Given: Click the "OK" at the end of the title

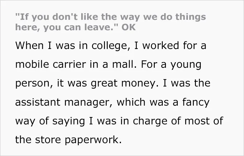Looking at the screenshot, I should coord(129,27).
